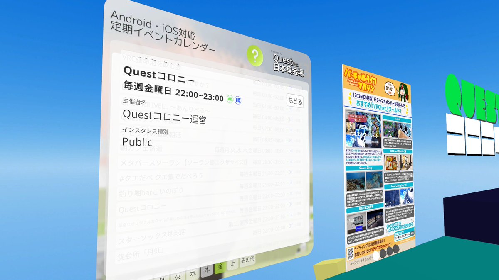The width and height of the screenshot is (499, 280).
Task: Click the QR code on magazine poster
Action: pos(351,253)
